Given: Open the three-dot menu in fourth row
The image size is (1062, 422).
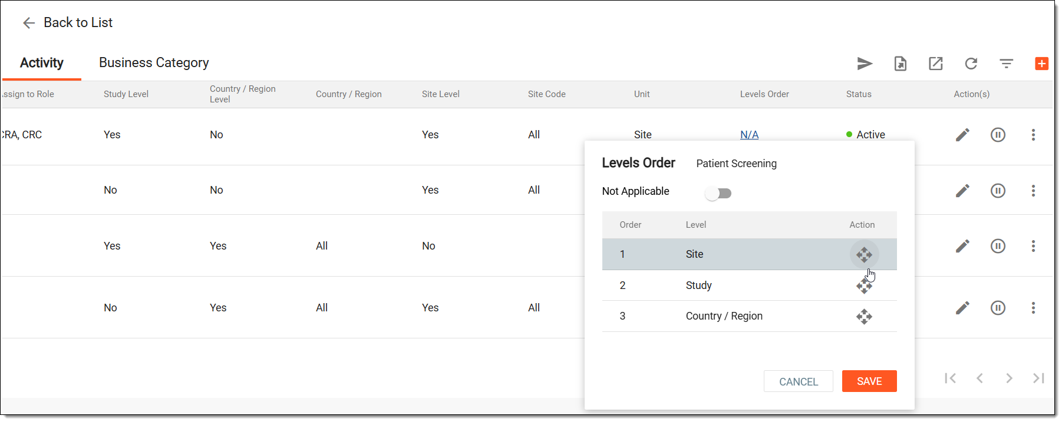Looking at the screenshot, I should 1033,308.
